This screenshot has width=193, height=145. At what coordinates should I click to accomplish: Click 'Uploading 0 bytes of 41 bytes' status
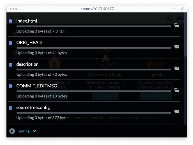42,53
